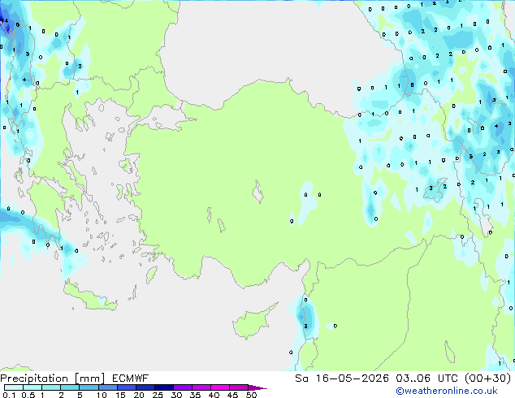This screenshot has width=515, height=398.
Task: Click the '03..06 UTC' time text
Action: tap(426, 379)
